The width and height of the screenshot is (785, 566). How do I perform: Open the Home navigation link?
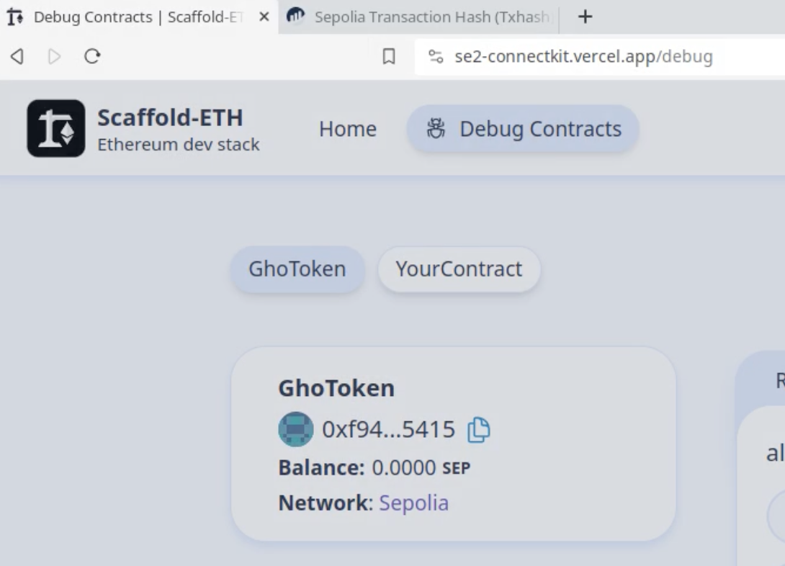(348, 129)
